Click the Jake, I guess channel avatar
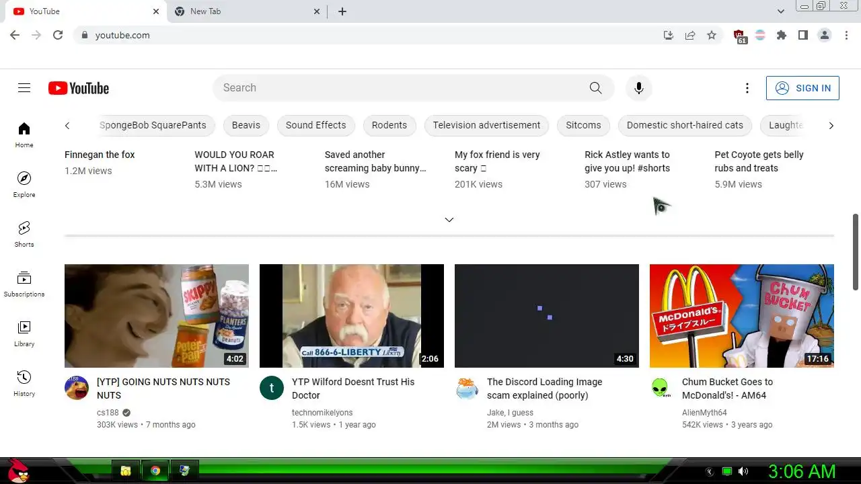861x484 pixels. coord(467,388)
